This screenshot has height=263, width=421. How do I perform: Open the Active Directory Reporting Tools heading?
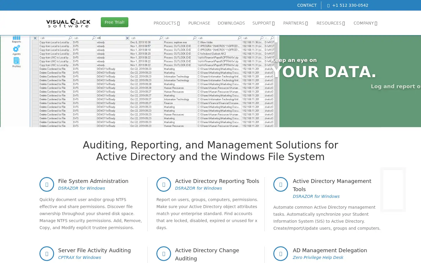217,181
